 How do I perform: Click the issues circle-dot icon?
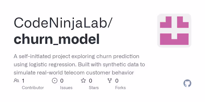pyautogui.click(x=55, y=81)
